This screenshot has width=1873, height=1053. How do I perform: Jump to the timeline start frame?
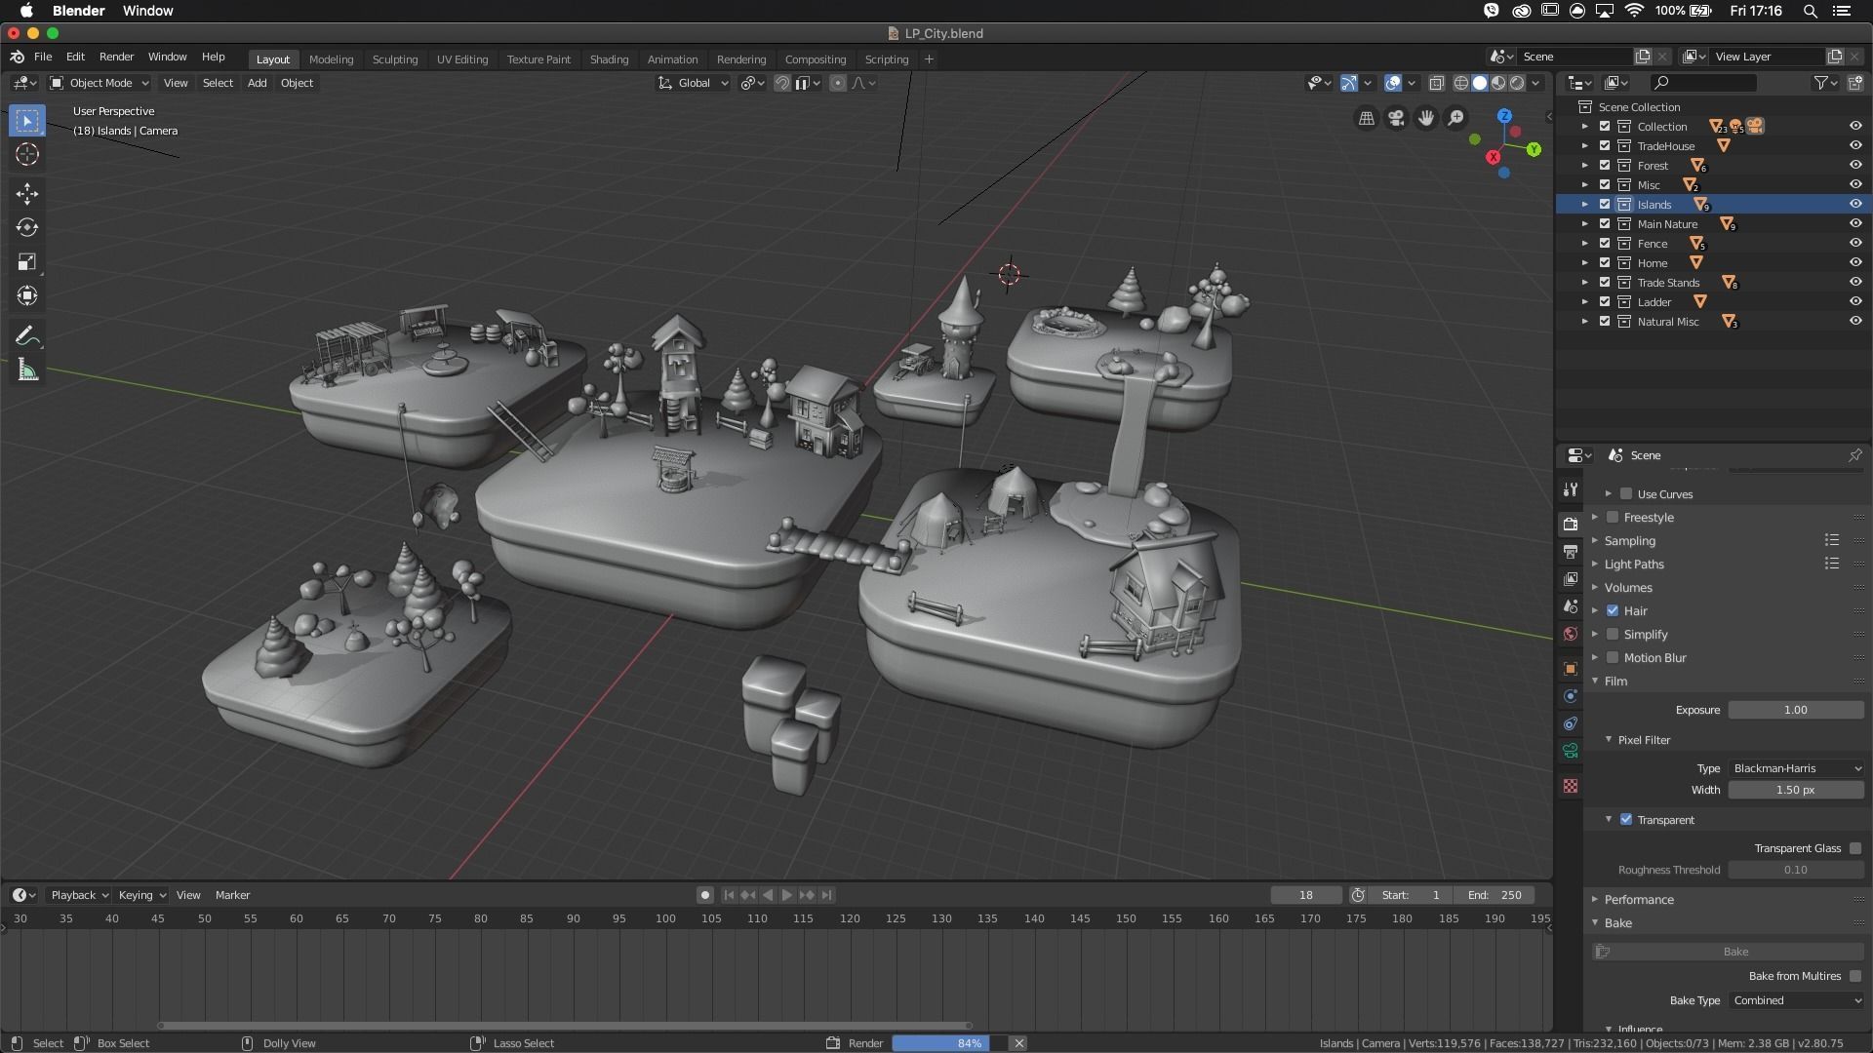point(729,895)
